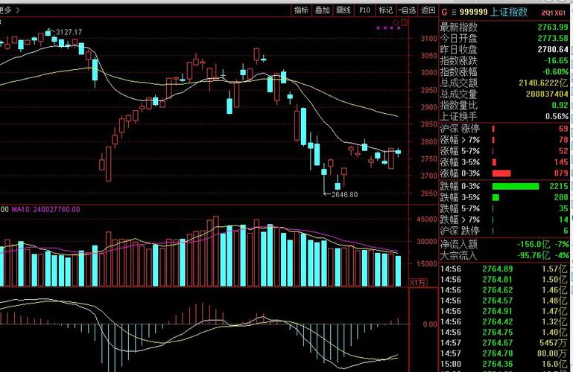Open the F10 company info tab

pos(364,10)
